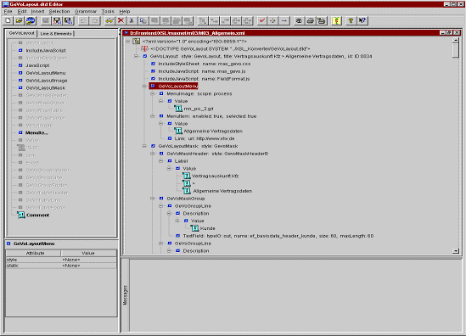Click the scroll-up arrow of the tree view

point(456,40)
